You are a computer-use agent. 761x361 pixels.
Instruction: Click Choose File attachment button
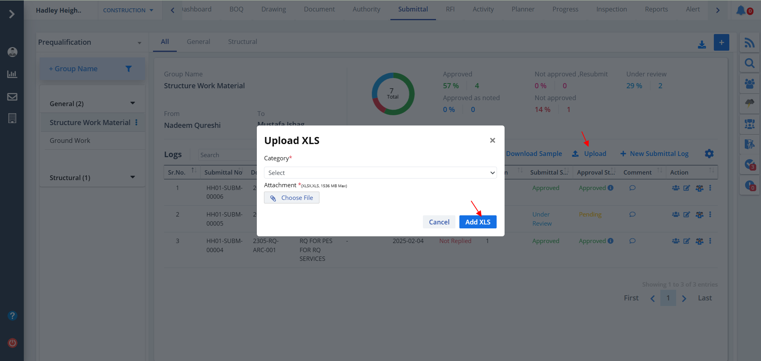point(291,198)
